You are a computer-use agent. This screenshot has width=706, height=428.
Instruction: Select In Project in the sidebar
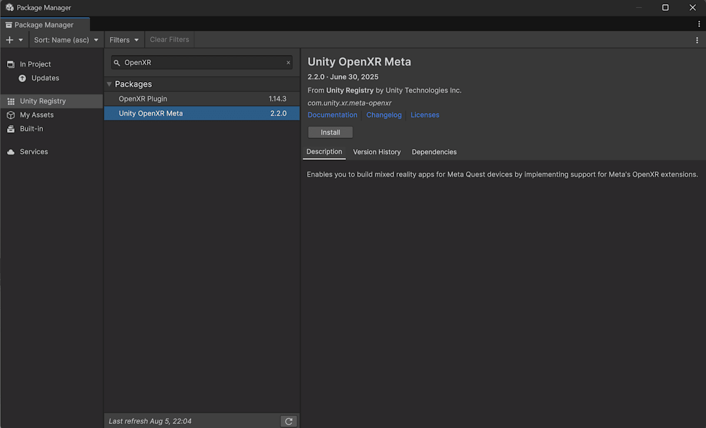pos(52,64)
